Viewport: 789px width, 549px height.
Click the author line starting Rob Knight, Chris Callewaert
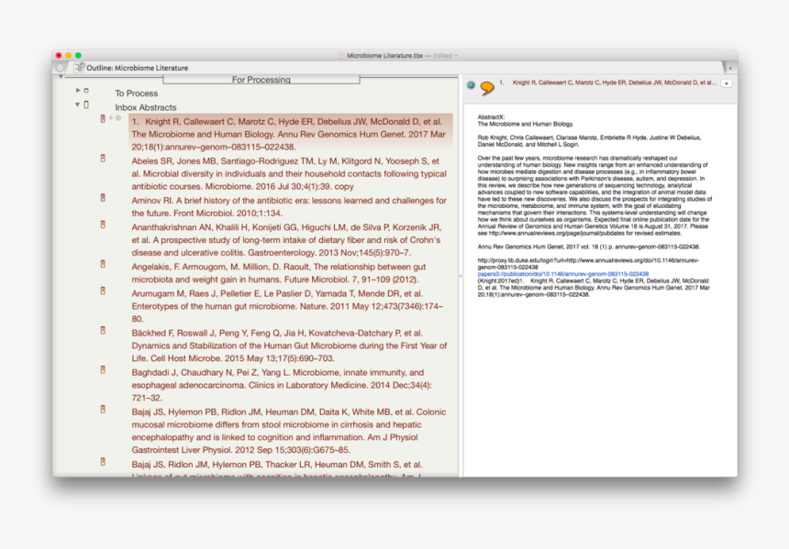[589, 141]
